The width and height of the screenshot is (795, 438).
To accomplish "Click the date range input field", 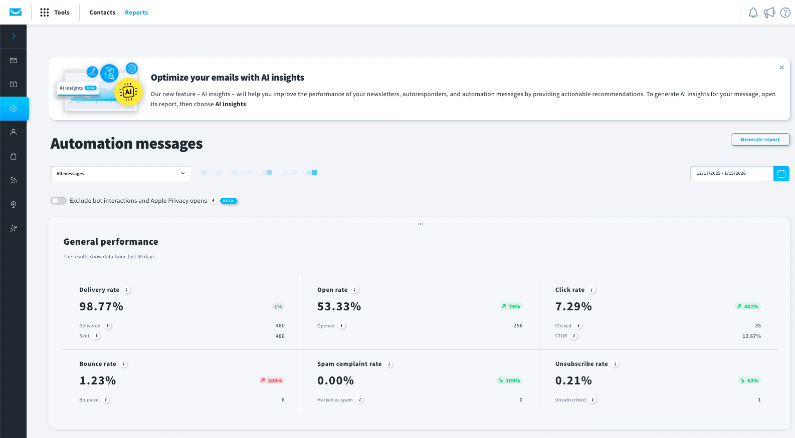I will tap(732, 174).
